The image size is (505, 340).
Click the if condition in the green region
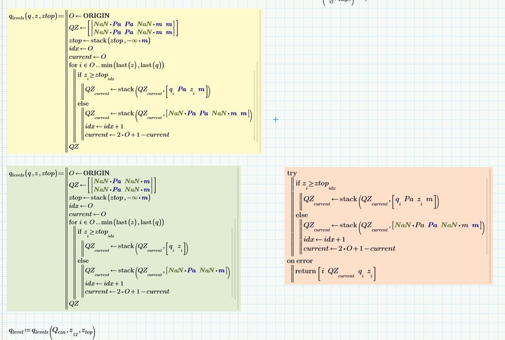[96, 233]
